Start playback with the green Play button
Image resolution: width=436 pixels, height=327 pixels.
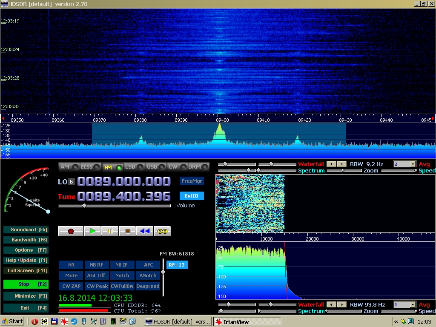92,231
